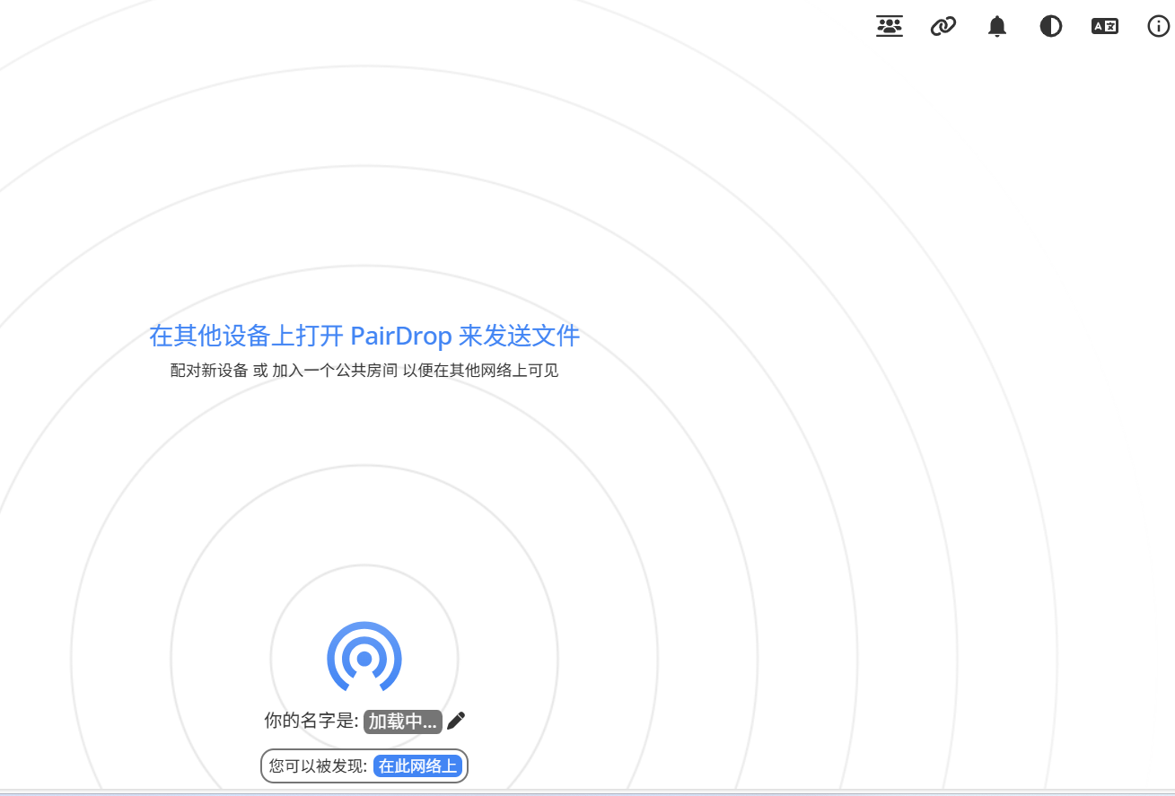The image size is (1175, 796).
Task: Click the 你的名字是: label
Action: pos(311,721)
